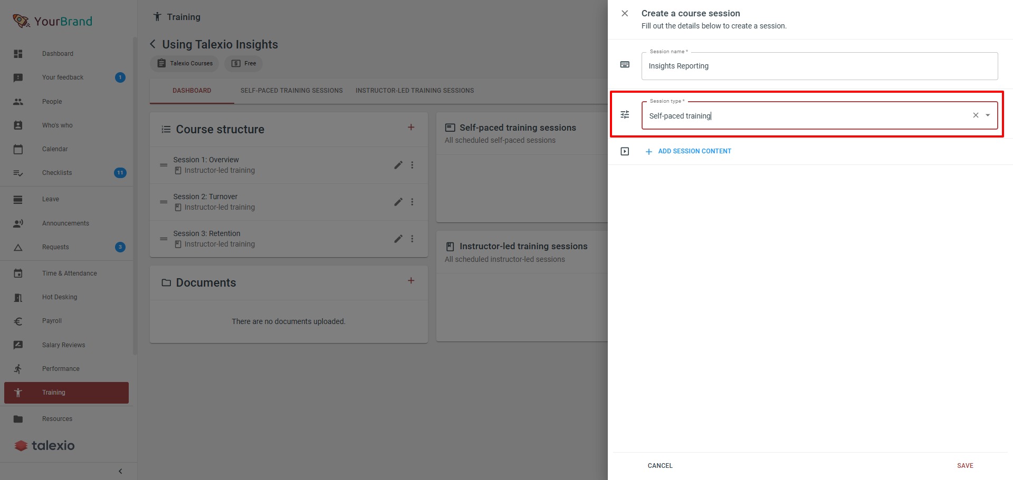Open the Training sidebar item
The height and width of the screenshot is (480, 1013).
[66, 393]
